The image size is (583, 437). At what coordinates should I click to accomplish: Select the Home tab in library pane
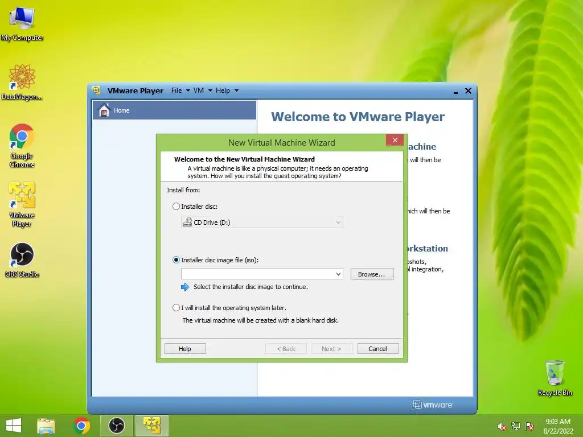click(x=174, y=110)
